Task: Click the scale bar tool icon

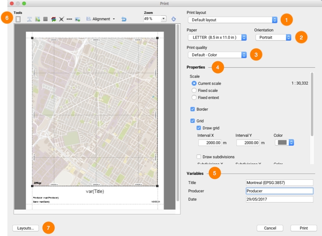Action: 69,19
